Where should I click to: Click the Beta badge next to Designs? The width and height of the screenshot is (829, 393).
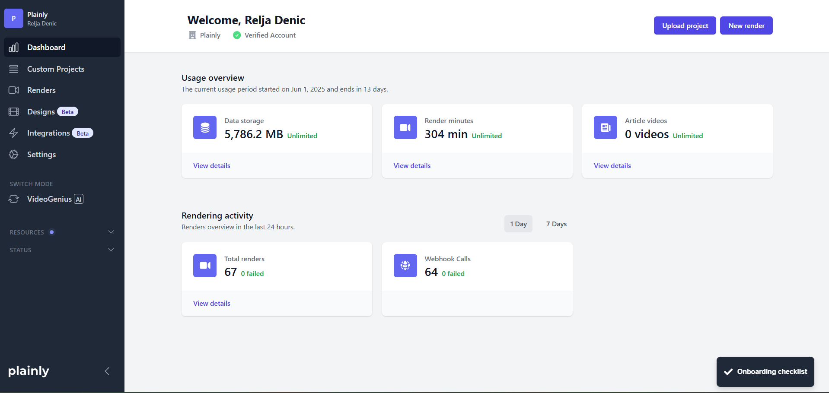67,111
